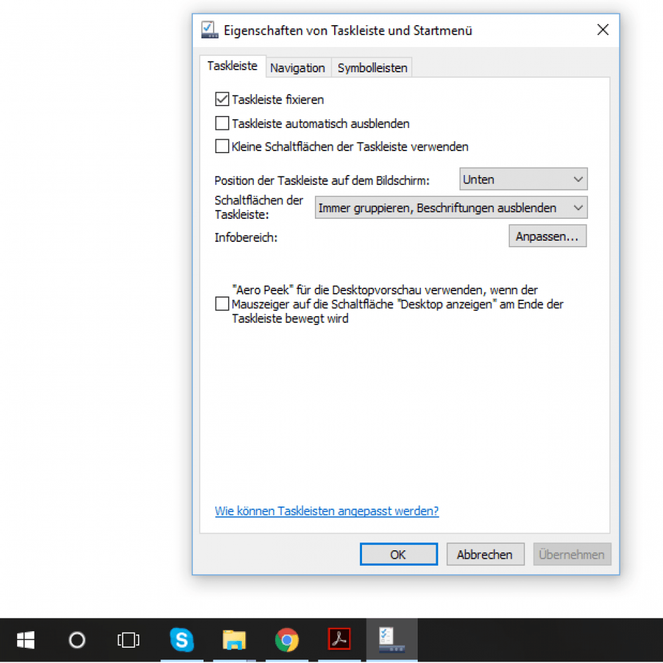Click the 'Anpassen...' button

tap(547, 236)
